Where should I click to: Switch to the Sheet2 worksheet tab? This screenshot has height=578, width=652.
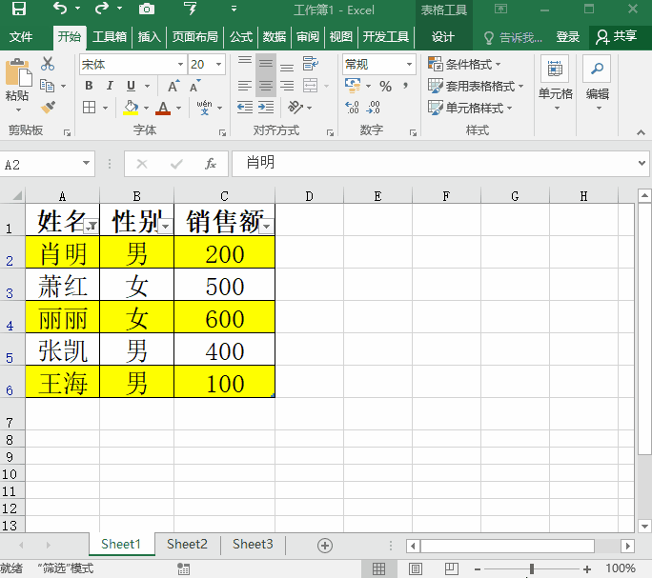pyautogui.click(x=187, y=544)
